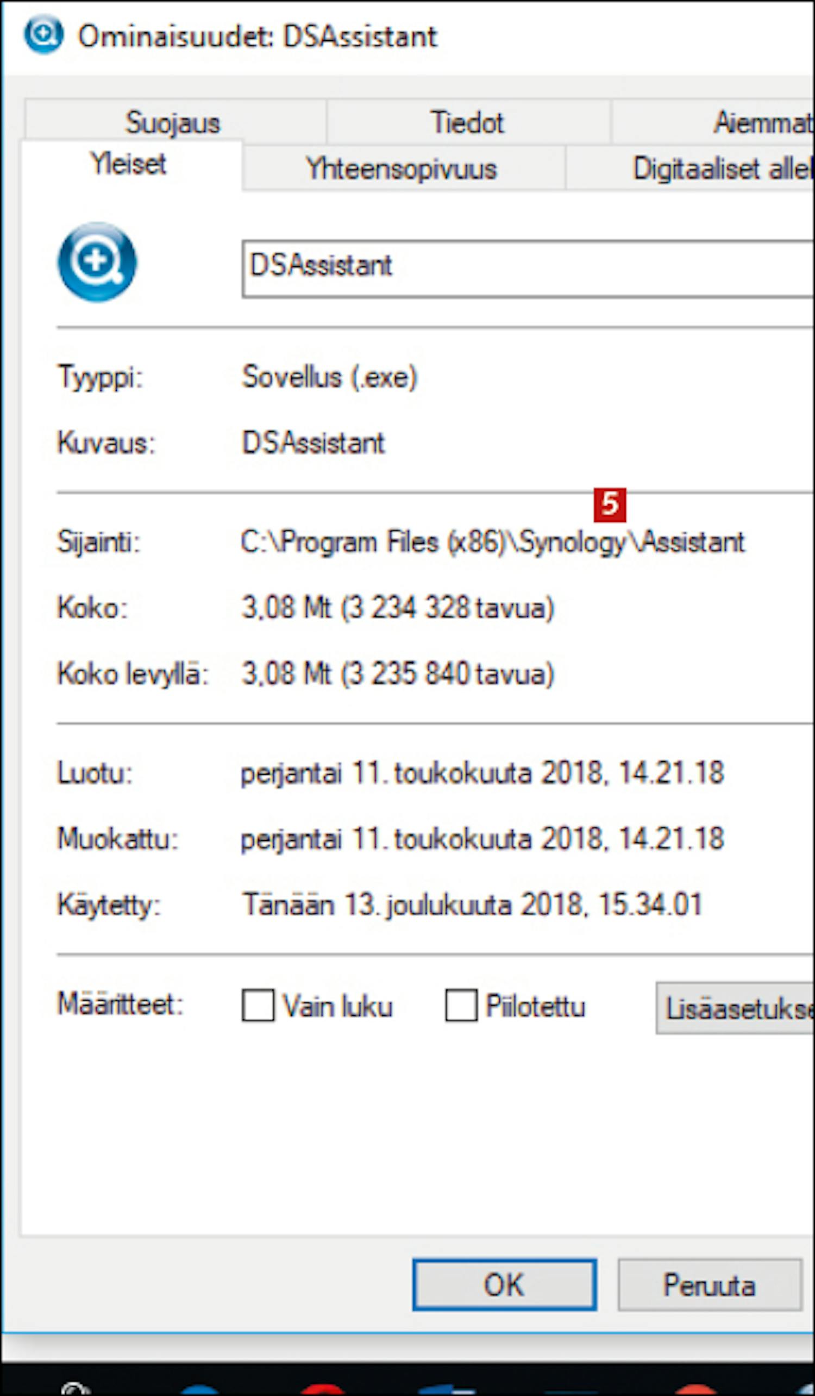Click the Sijainti label
Screen dimensions: 815x1396
[98, 542]
